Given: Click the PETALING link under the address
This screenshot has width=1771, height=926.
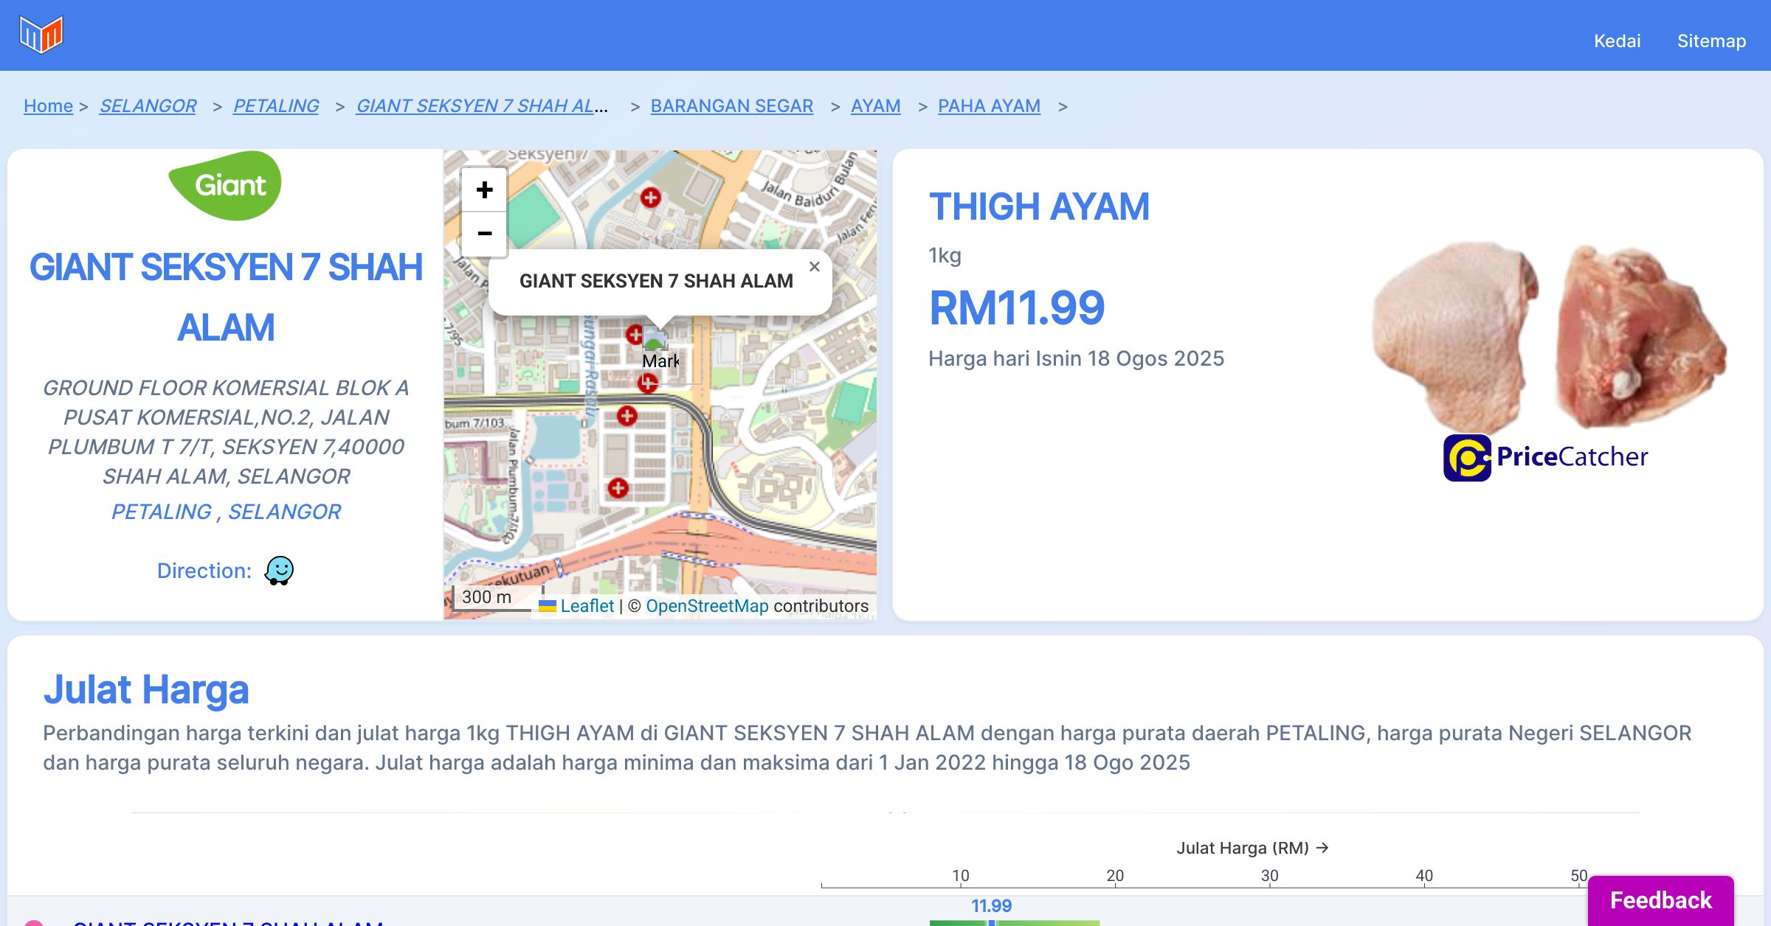Looking at the screenshot, I should (x=161, y=512).
